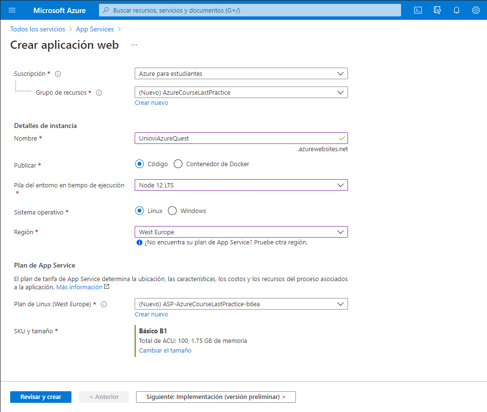Click the .azurewebsites.net suffix text

[x=322, y=149]
